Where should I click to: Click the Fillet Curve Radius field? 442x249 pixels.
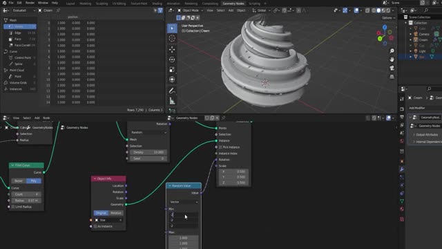tap(26, 201)
